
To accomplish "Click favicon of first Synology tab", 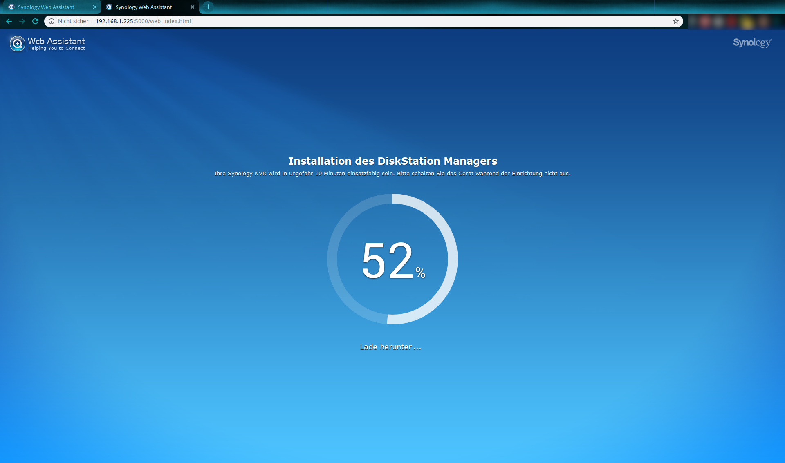I will click(x=11, y=7).
